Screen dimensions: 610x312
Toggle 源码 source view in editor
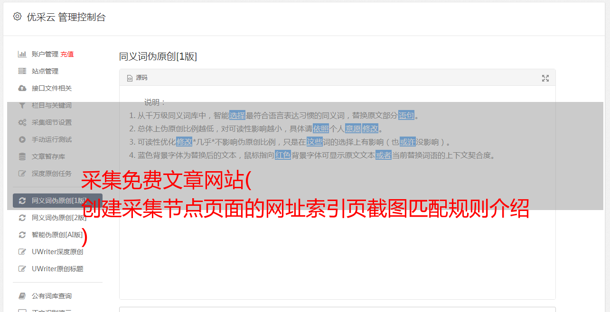137,78
